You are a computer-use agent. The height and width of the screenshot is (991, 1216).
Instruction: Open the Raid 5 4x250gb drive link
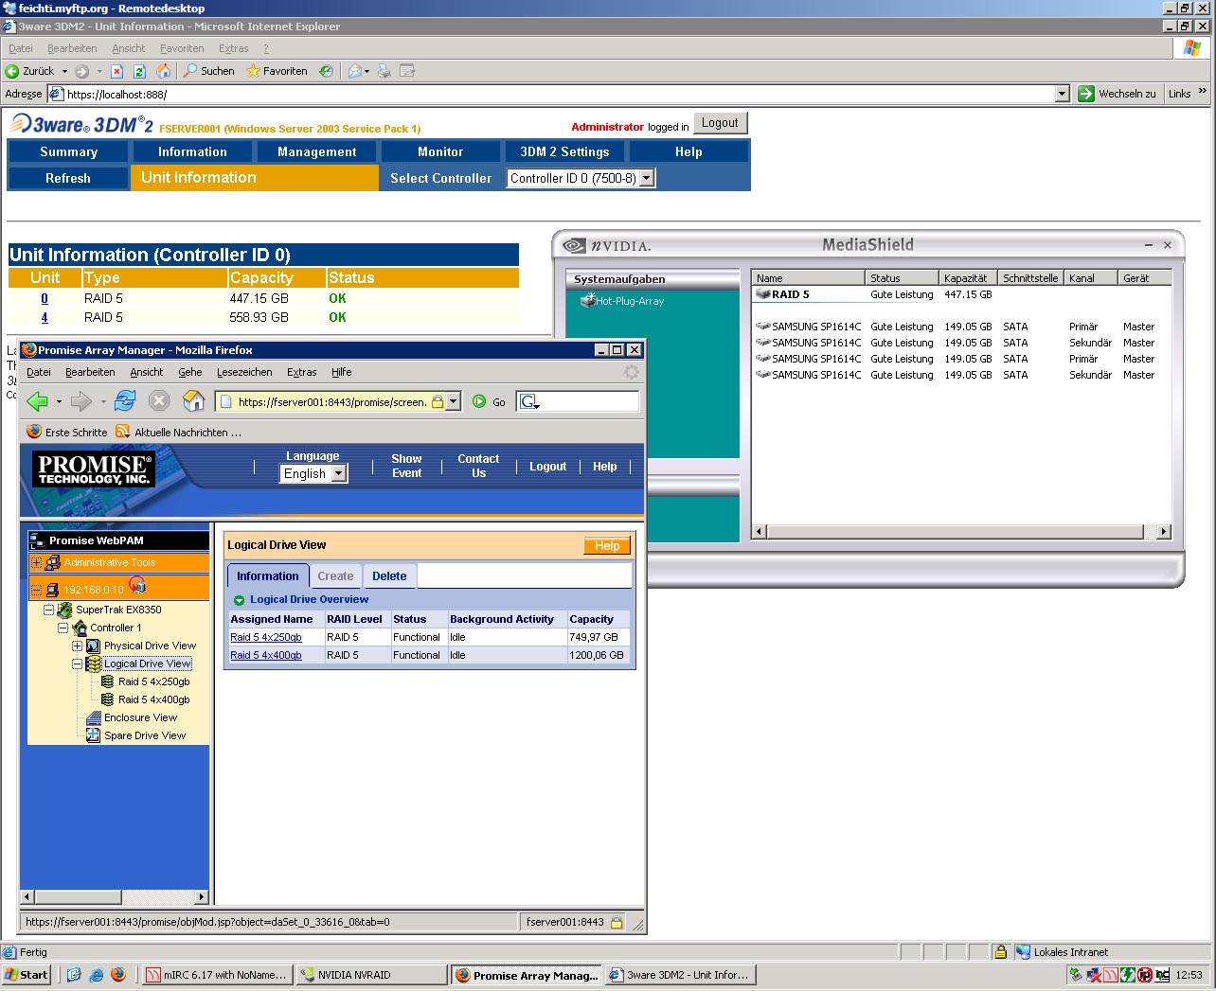(x=266, y=637)
